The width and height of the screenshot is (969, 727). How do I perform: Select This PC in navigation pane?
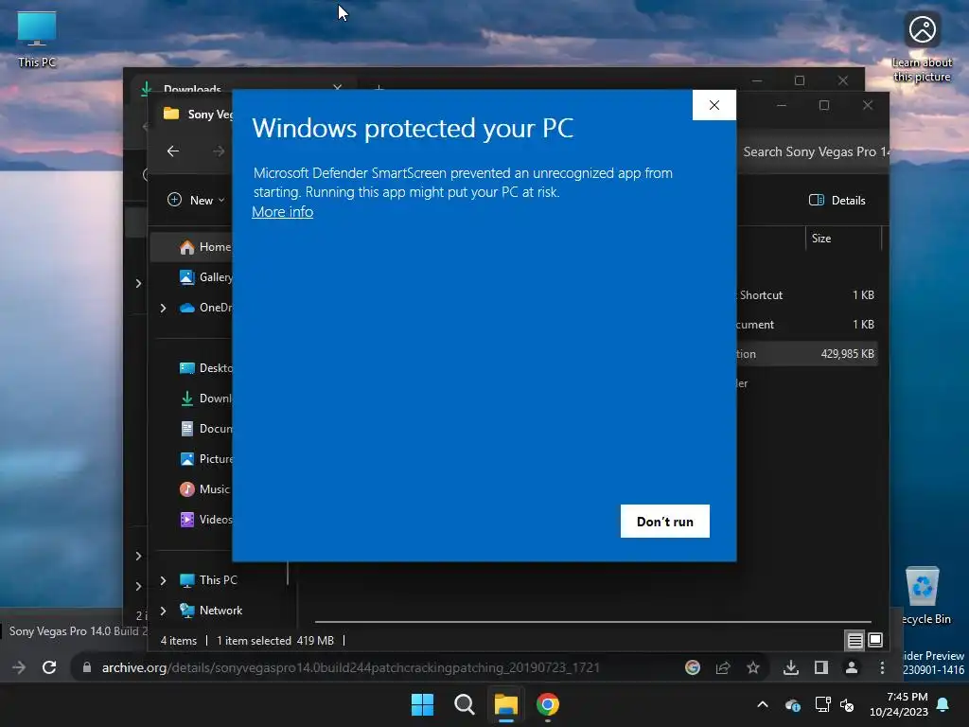218,580
